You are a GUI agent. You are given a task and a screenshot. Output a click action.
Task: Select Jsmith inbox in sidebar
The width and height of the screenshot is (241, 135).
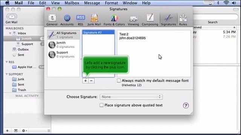[x=23, y=39]
